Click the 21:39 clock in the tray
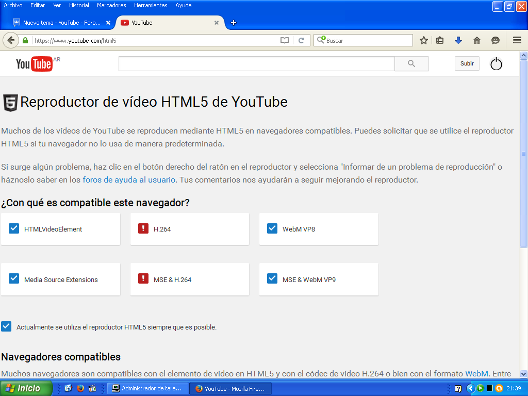 point(514,389)
